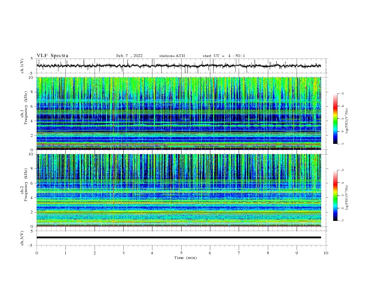367x284 pixels.
Task: Click the "9" tick on the time axis
Action: 297,253
